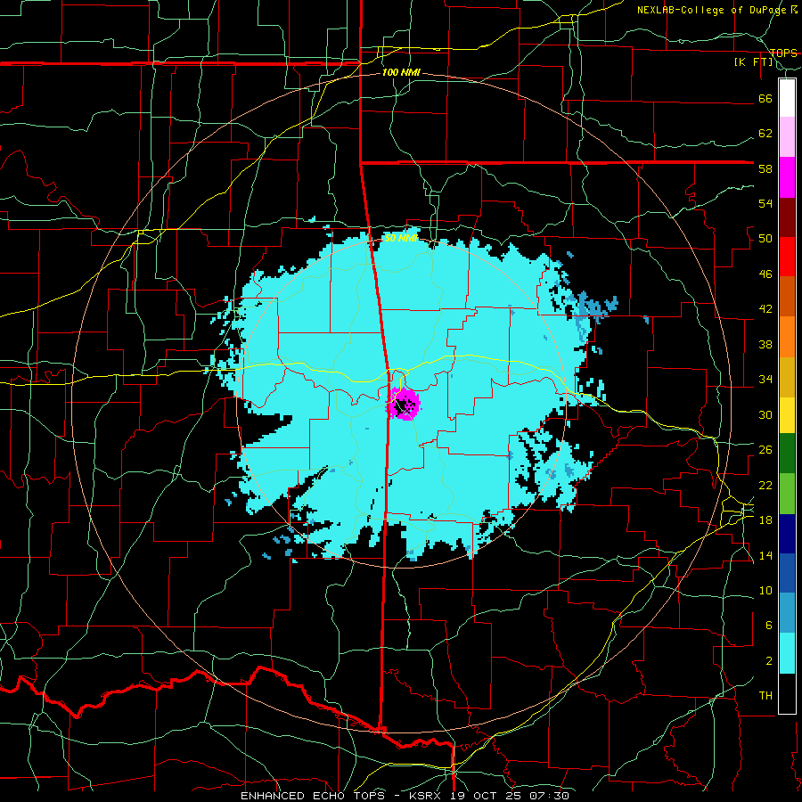
Task: Select the bright red legend swatch
Action: 787,257
